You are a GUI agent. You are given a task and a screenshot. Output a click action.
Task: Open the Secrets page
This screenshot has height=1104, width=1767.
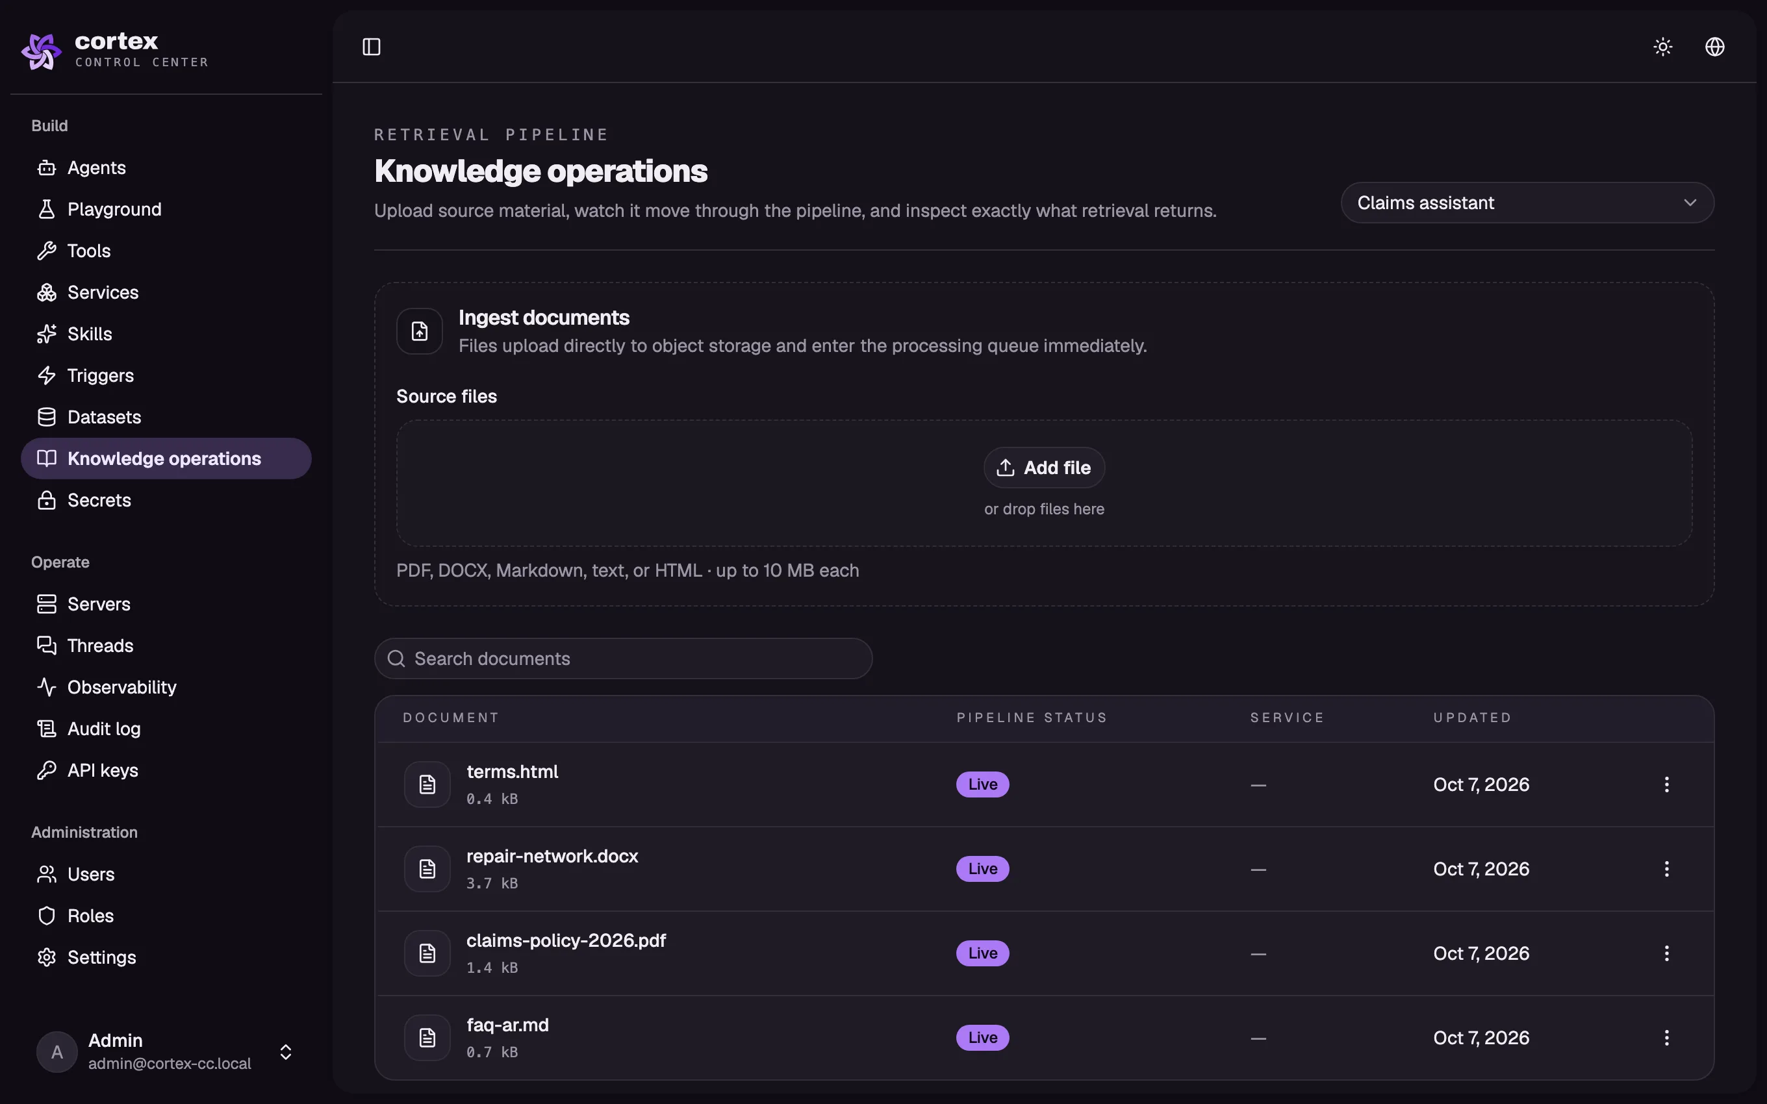[166, 500]
